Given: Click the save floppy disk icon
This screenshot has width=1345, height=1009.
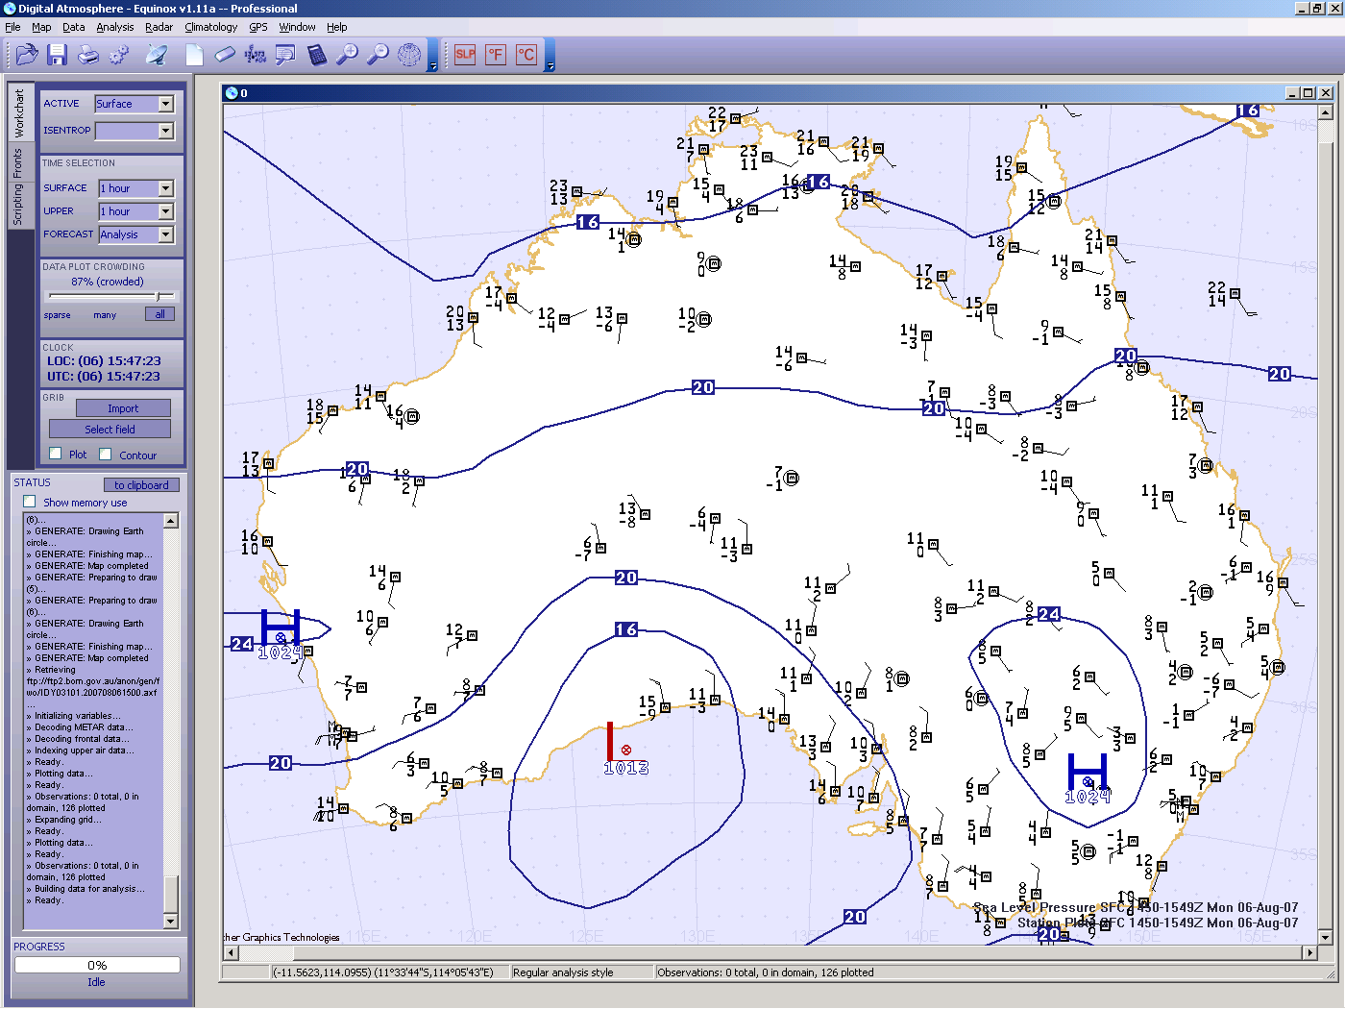Looking at the screenshot, I should pyautogui.click(x=57, y=55).
